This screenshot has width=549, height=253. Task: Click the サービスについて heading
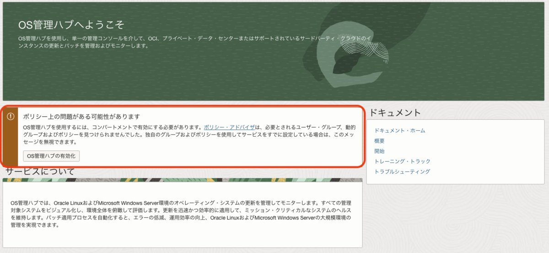pos(40,172)
